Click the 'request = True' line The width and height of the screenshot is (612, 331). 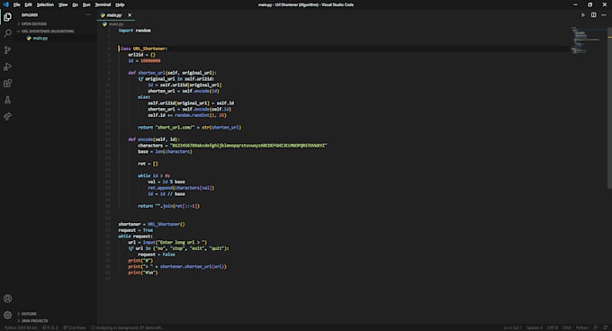click(136, 230)
